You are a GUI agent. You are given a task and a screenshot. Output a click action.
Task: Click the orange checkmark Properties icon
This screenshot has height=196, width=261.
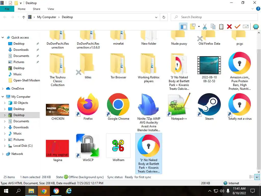point(238,27)
